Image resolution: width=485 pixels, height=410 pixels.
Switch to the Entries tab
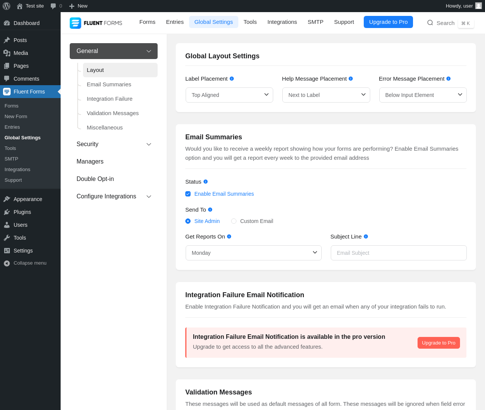(175, 22)
